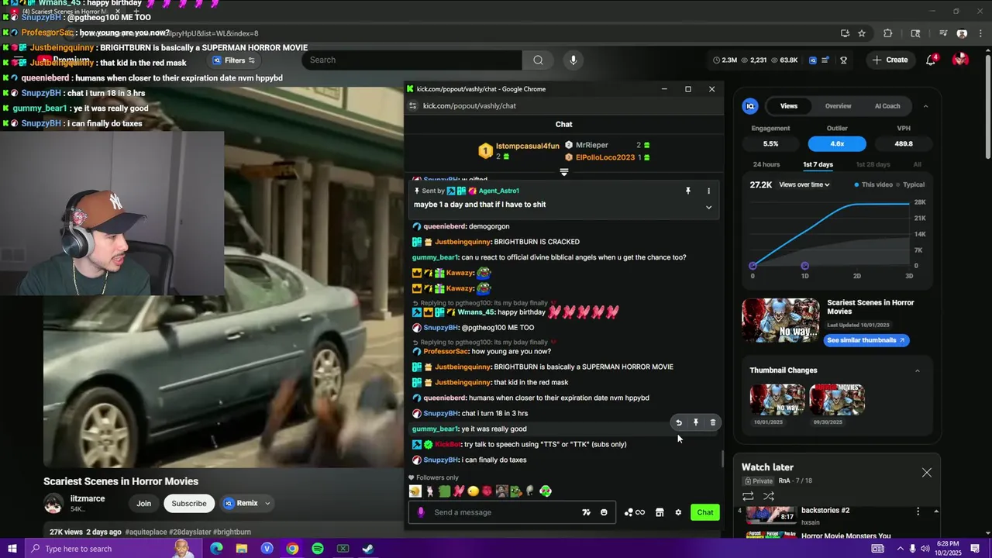Viewport: 992px width, 558px height.
Task: Delete gummy_bear1's hovered message
Action: tap(713, 422)
